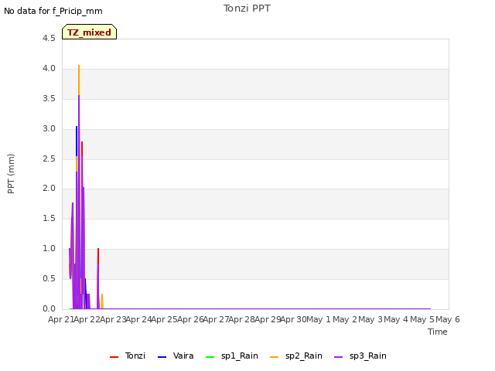Screen dimensions: 495x371
Task: Click the orange sp2_Rain legend color marker
Action: click(275, 357)
